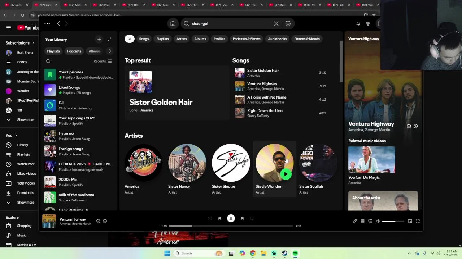This screenshot has height=259, width=462.
Task: Select the Songs filter chip
Action: click(144, 39)
